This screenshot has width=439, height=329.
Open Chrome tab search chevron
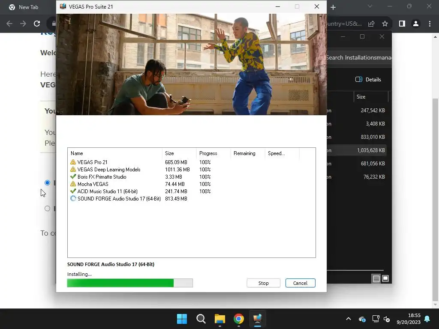370,6
